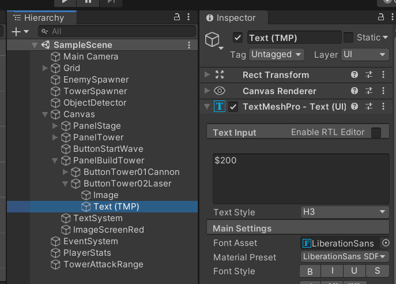The width and height of the screenshot is (396, 284).
Task: Click the Hierarchy panel lock icon
Action: click(x=177, y=18)
